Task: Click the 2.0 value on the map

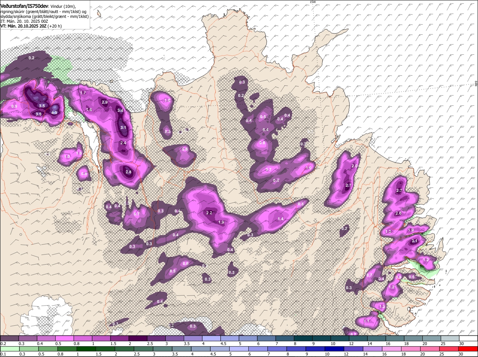Action: (x=355, y=166)
